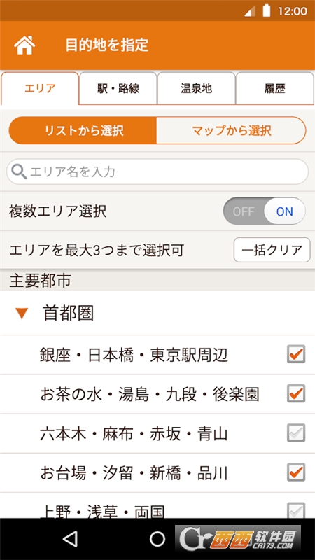
Task: Tap the magnifier search icon
Action: (x=19, y=171)
